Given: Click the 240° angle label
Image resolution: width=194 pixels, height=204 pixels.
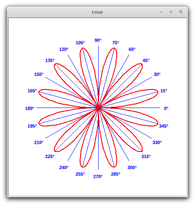Looking at the screenshot, I should point(64,167).
